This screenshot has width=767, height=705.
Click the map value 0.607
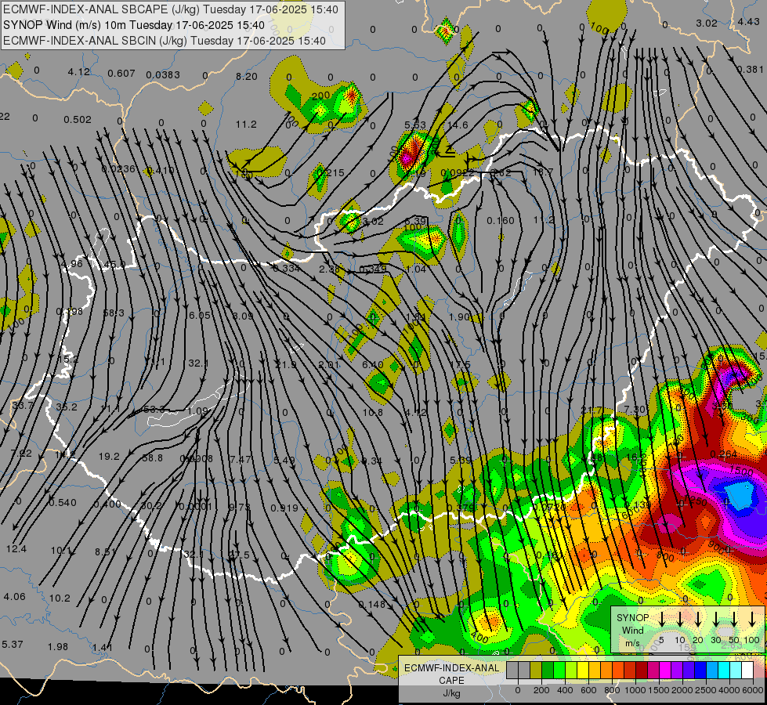pyautogui.click(x=121, y=74)
